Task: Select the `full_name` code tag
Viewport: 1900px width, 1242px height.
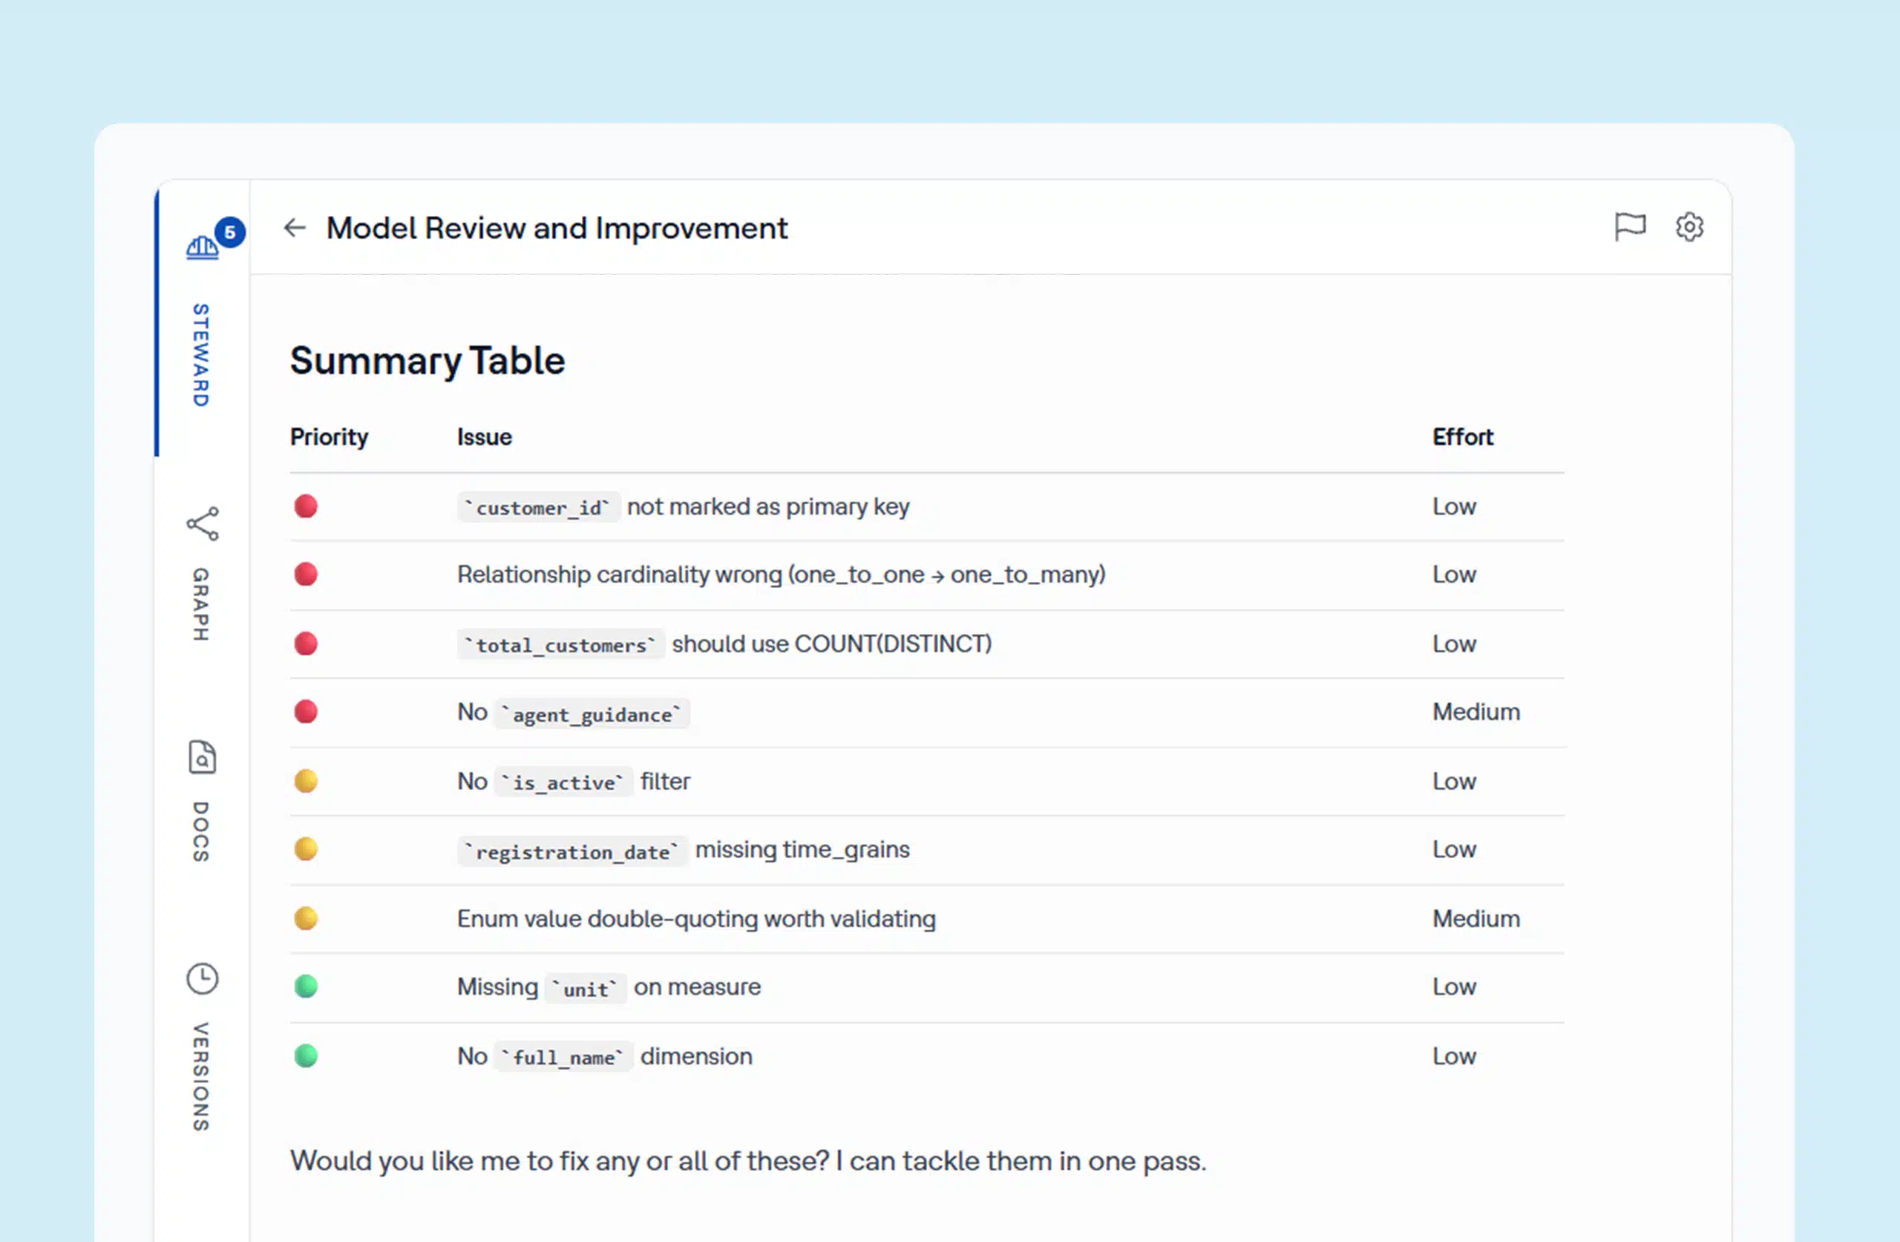Action: click(x=563, y=1056)
